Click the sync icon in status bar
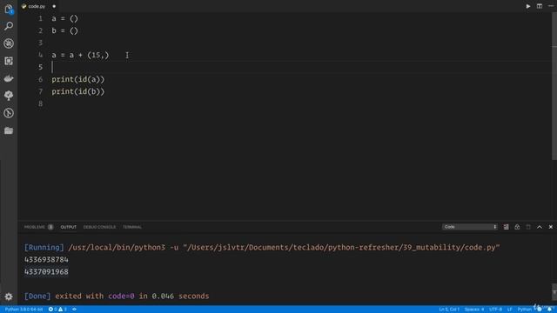The image size is (557, 313). coord(74,310)
